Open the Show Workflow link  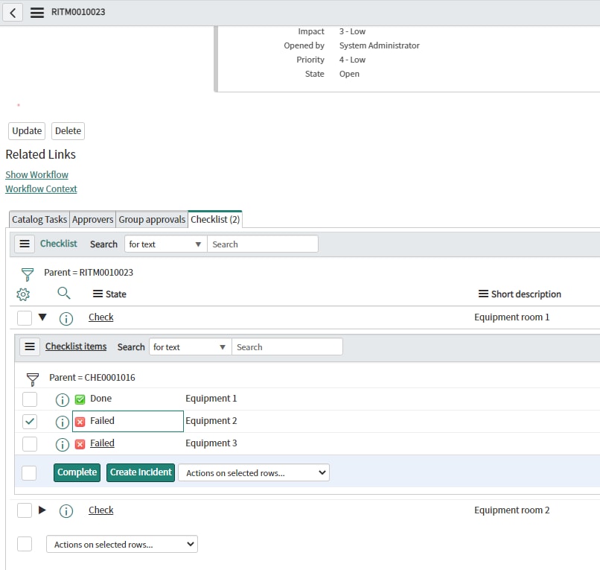(36, 174)
